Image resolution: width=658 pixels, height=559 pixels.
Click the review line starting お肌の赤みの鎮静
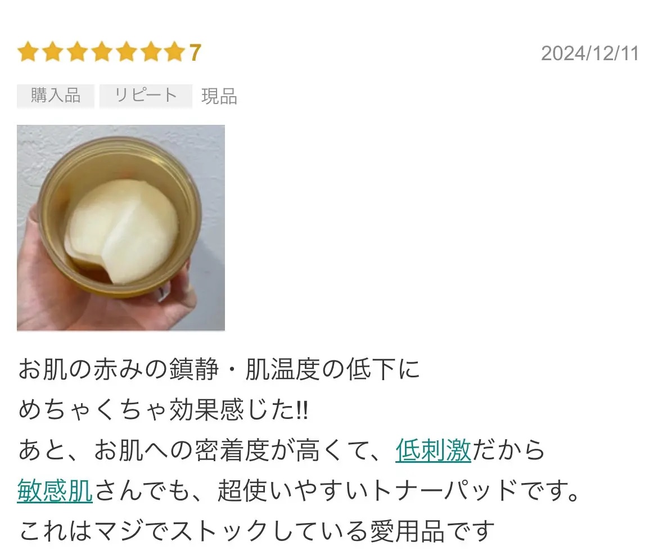[x=219, y=369]
